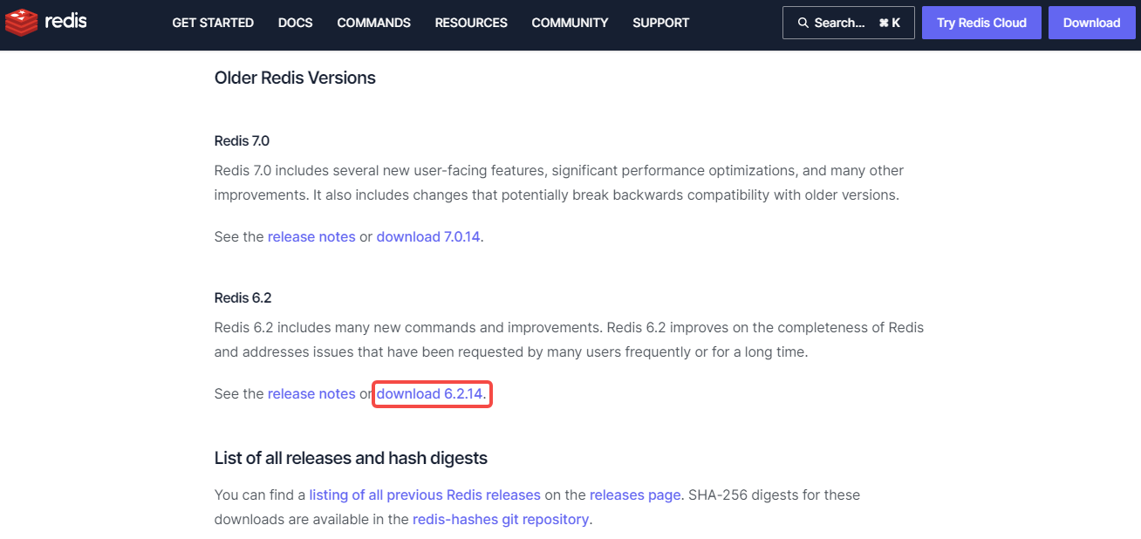The height and width of the screenshot is (539, 1141).
Task: Click the Search input field
Action: pyautogui.click(x=848, y=23)
